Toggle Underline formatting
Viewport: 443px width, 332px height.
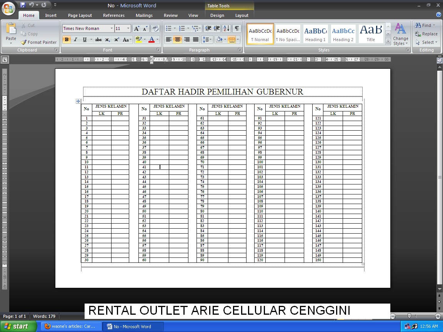85,40
